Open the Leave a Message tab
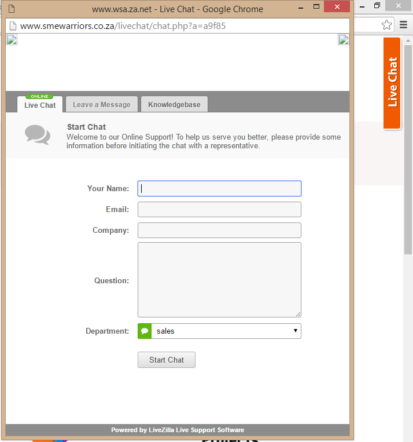Screen dimensions: 413x442 coord(102,104)
